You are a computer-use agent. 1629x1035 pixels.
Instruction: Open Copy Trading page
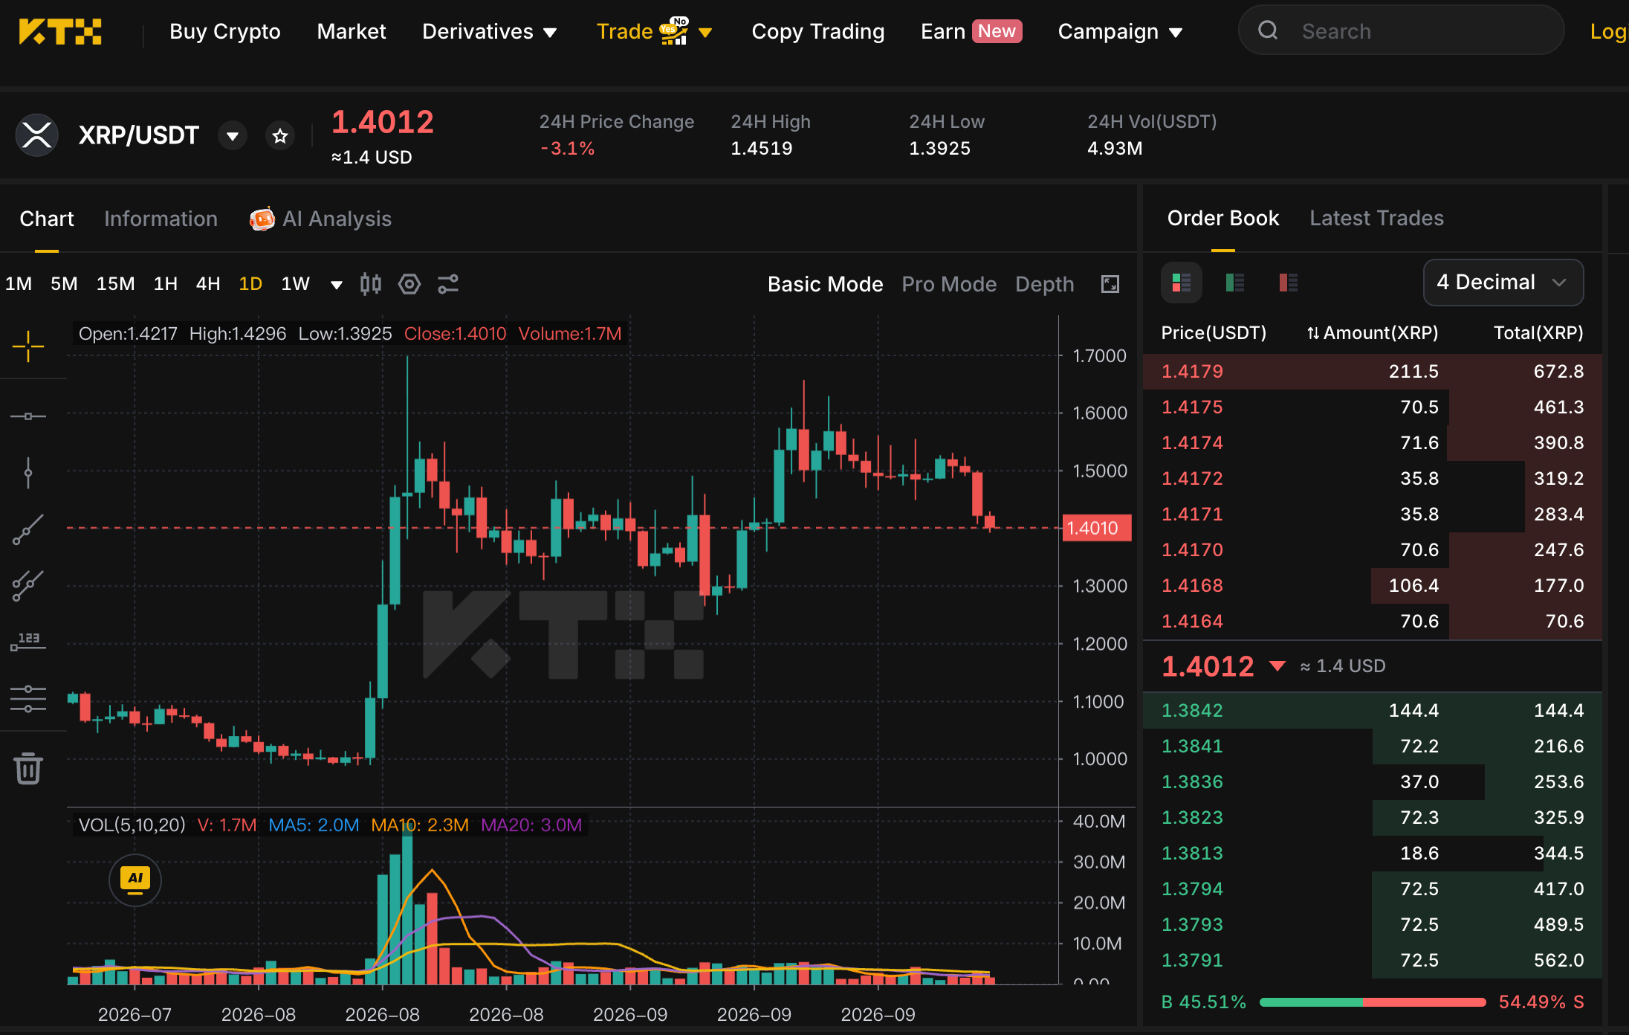[817, 32]
